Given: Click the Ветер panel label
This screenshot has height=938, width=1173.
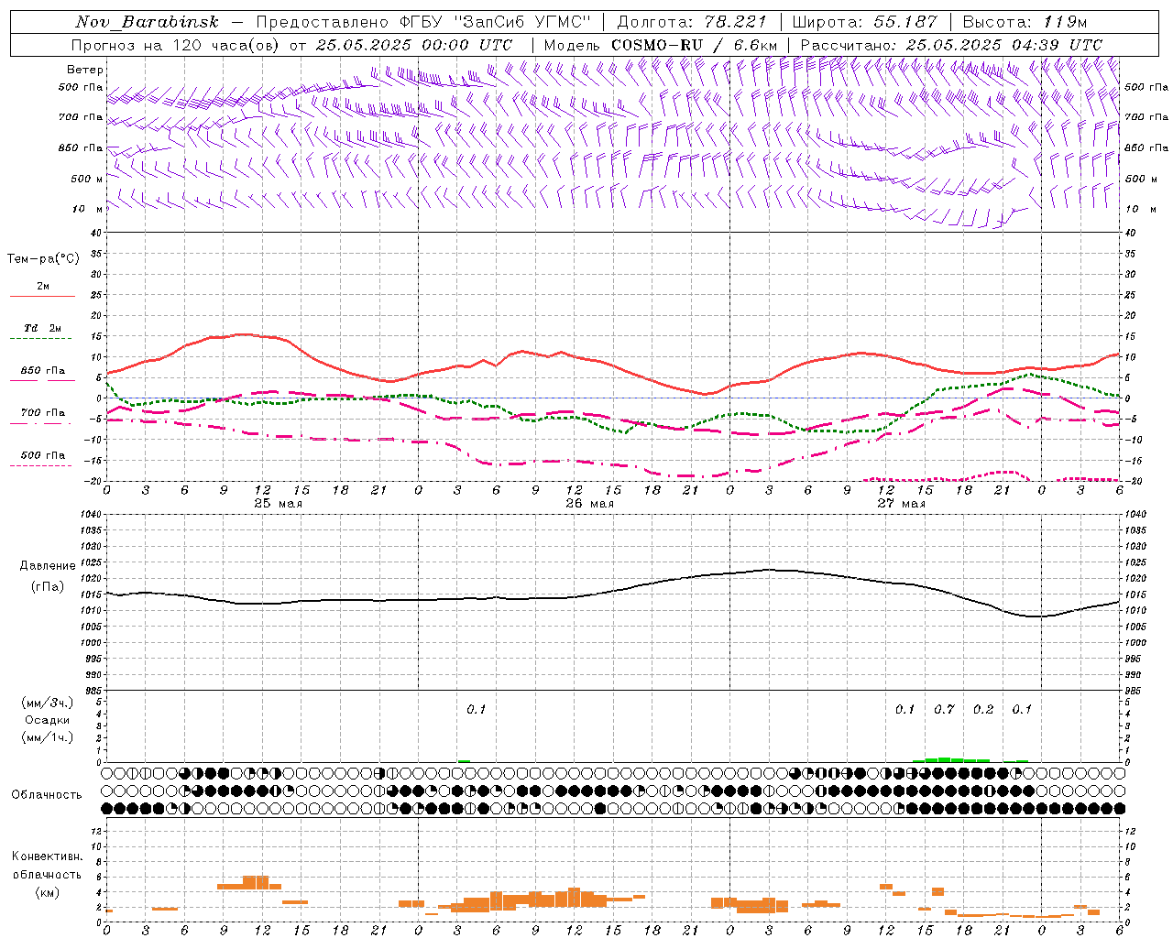Looking at the screenshot, I should (85, 70).
